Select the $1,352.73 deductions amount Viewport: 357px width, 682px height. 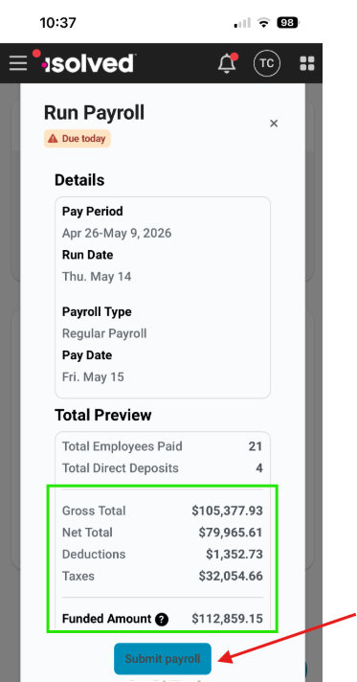[x=234, y=554]
